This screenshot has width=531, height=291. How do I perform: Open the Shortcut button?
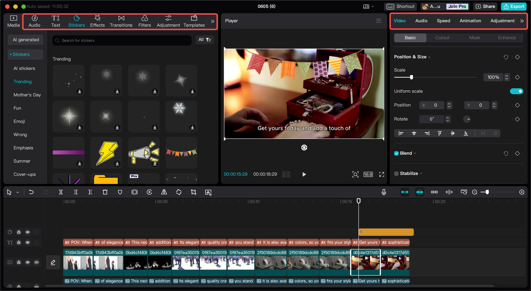coord(400,7)
